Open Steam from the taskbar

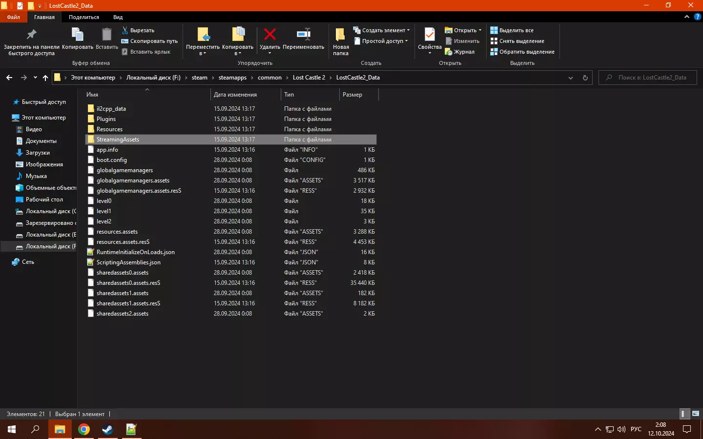(x=107, y=429)
